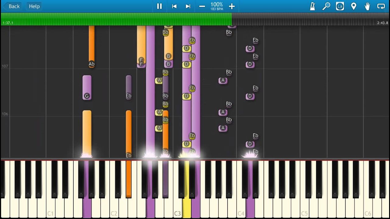Click the purple falling note labeled G

(87, 88)
